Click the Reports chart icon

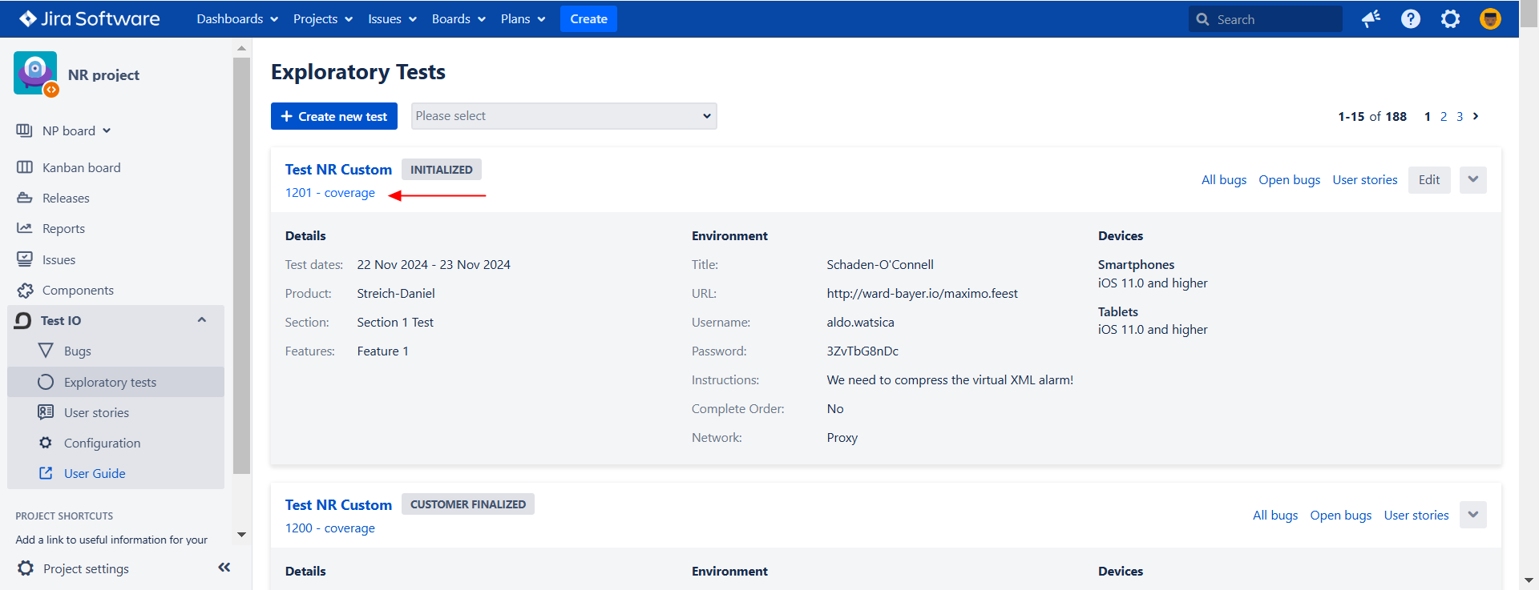pos(25,228)
